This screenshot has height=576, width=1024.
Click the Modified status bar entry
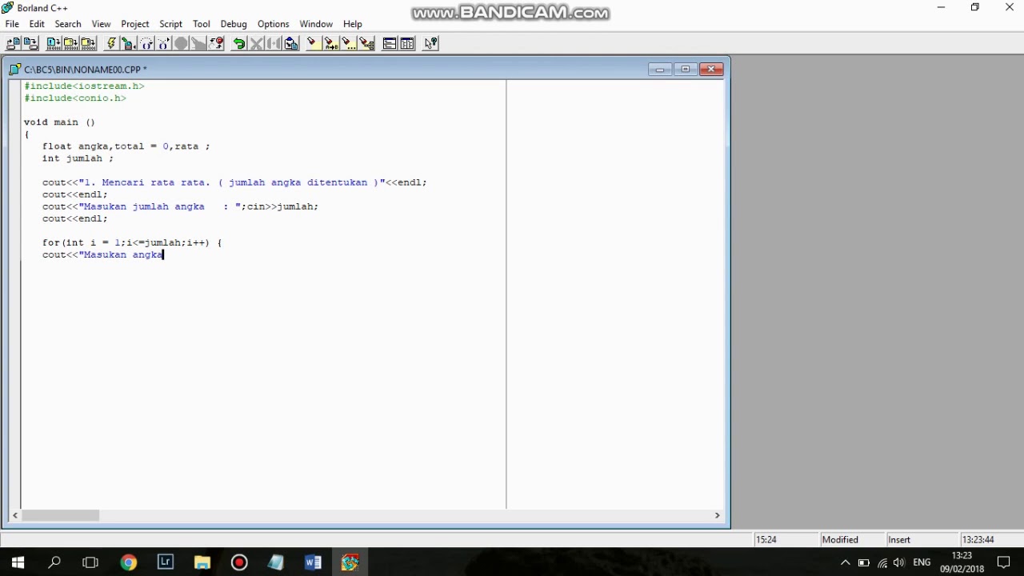coord(840,539)
